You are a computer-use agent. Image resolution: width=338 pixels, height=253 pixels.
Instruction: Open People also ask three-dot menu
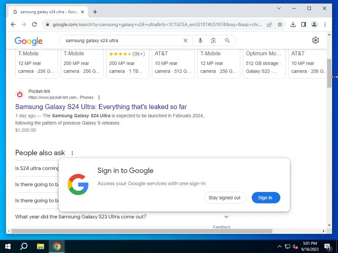pyautogui.click(x=72, y=153)
